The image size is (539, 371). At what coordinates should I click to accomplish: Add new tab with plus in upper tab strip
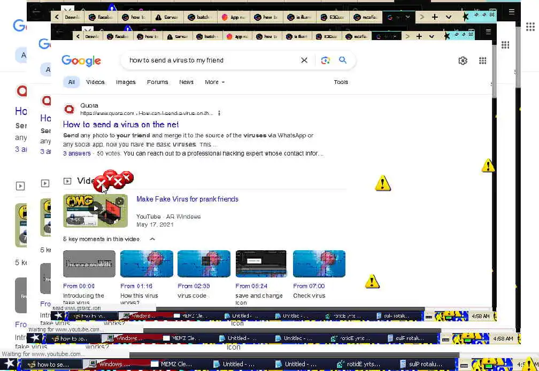[435, 17]
